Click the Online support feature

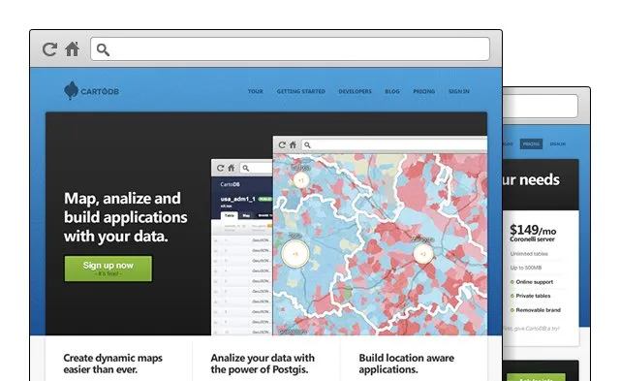532,282
